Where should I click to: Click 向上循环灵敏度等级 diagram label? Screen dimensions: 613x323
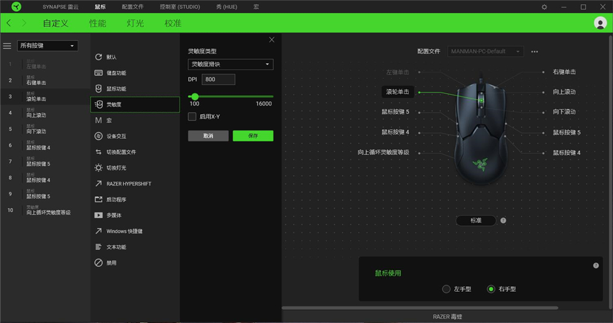pos(383,152)
